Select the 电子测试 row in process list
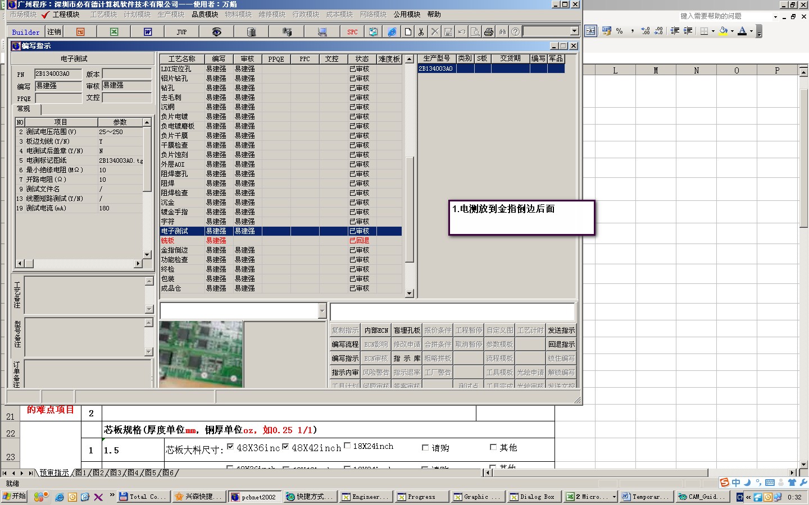The image size is (809, 505). 280,231
